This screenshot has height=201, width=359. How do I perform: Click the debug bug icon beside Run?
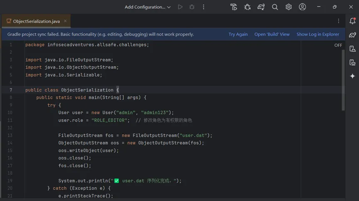(x=192, y=7)
